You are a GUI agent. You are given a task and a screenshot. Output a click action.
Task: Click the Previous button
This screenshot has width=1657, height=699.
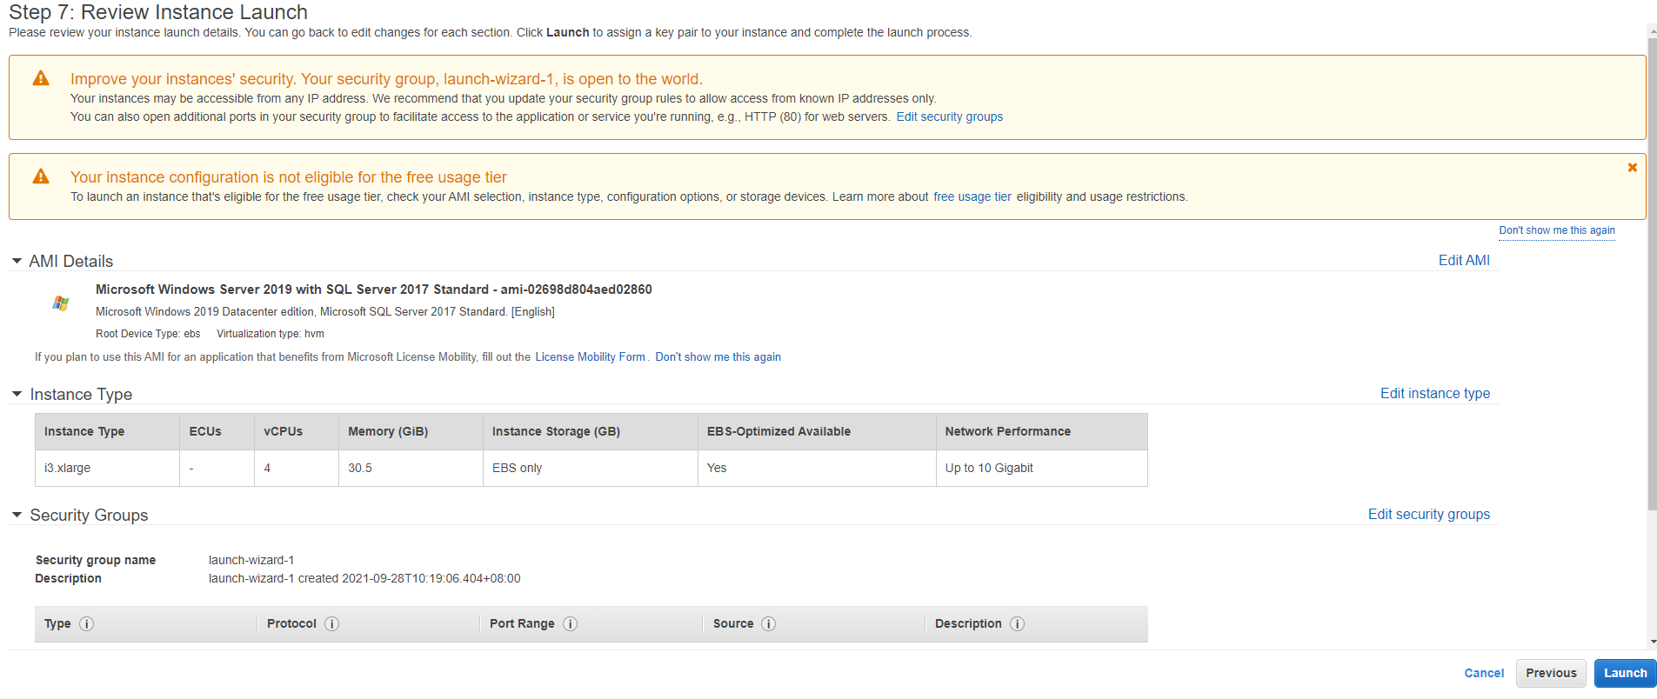pyautogui.click(x=1551, y=673)
